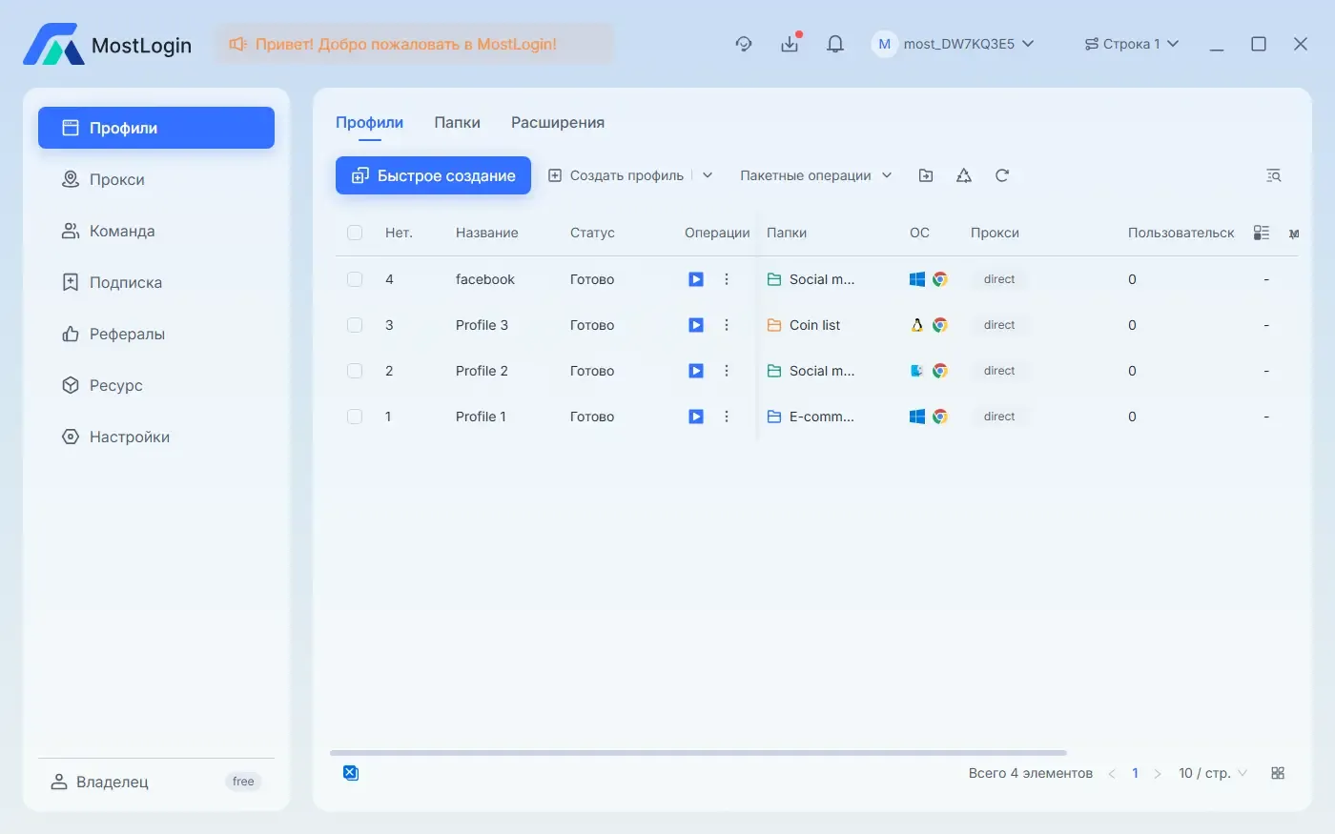Open the notifications bell
The width and height of the screenshot is (1335, 834).
point(835,44)
